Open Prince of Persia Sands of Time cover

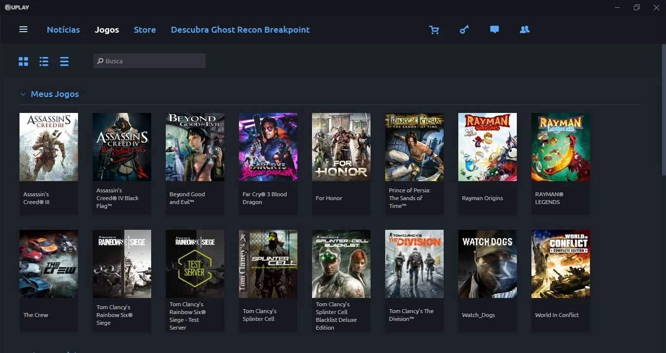point(414,147)
